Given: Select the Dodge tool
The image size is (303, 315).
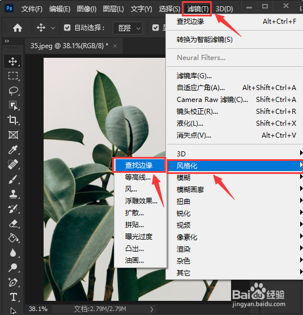Looking at the screenshot, I should click(13, 267).
